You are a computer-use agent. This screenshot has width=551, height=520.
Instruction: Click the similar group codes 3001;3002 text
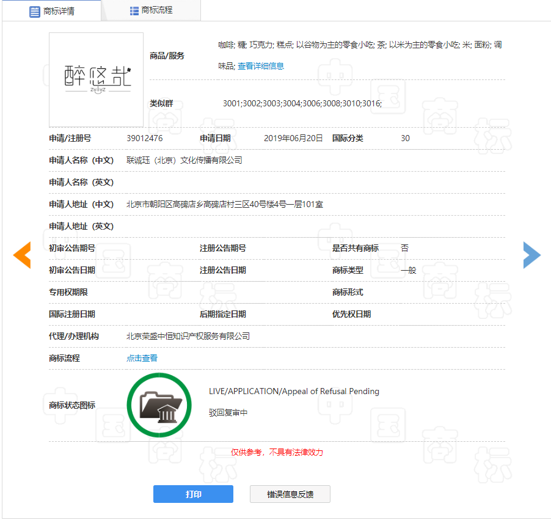click(302, 103)
